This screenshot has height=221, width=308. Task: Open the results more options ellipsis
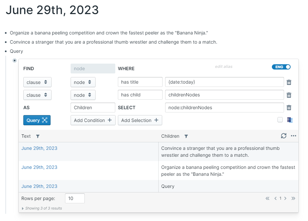coord(294,136)
